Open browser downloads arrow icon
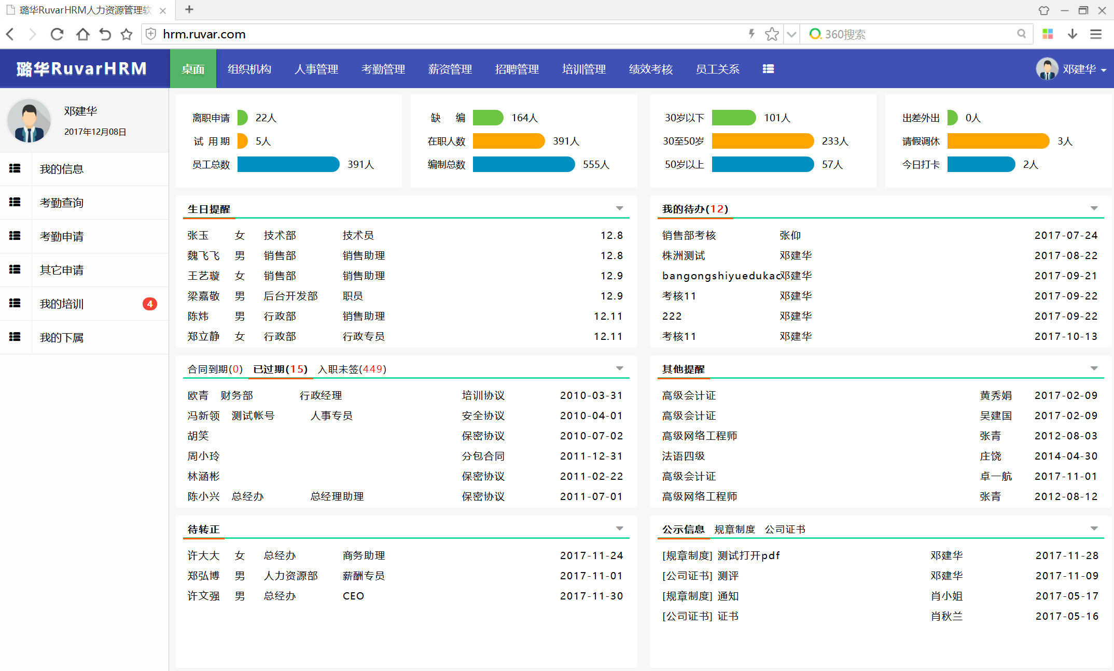The image size is (1114, 671). click(1072, 34)
